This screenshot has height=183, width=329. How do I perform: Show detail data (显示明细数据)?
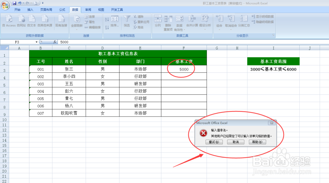(263, 16)
